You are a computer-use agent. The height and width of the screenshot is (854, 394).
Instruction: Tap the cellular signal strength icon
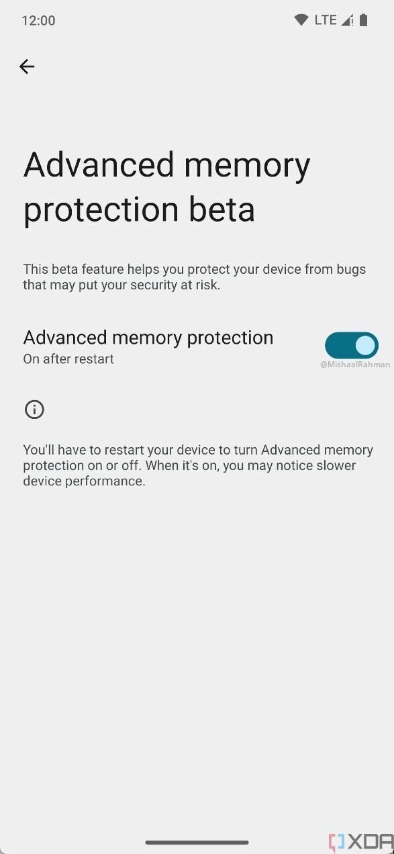pos(347,20)
